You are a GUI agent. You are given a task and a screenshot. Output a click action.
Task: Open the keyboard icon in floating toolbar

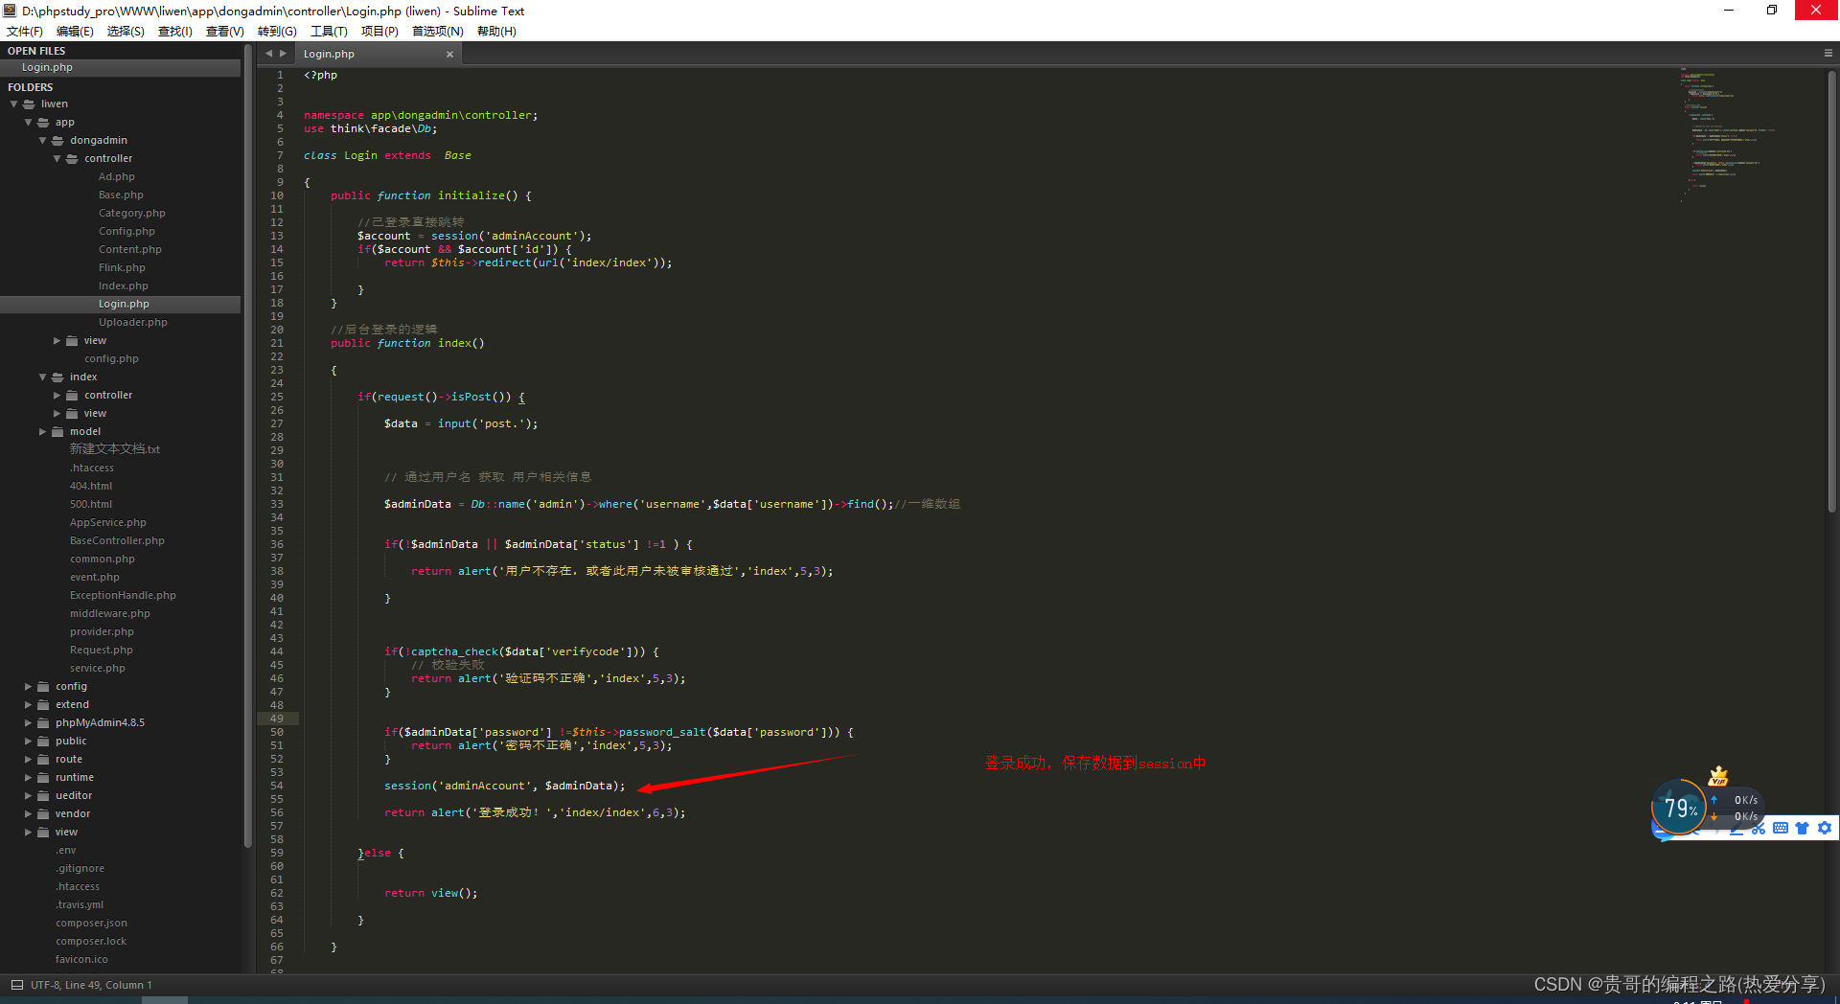(x=1781, y=828)
